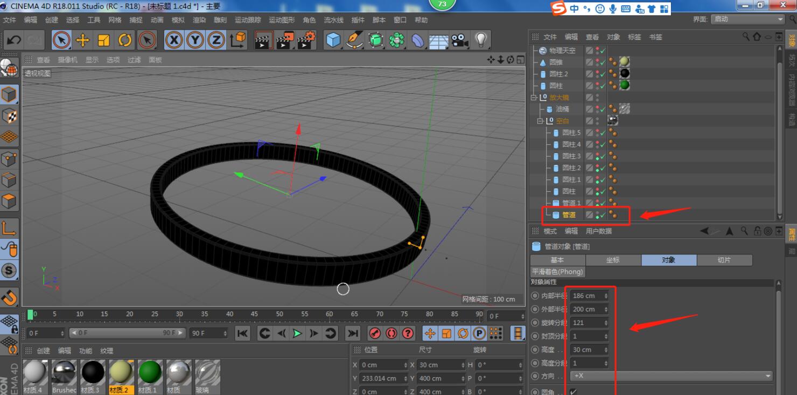Click the Enable Snap magnet icon
This screenshot has height=395, width=797.
[x=9, y=297]
